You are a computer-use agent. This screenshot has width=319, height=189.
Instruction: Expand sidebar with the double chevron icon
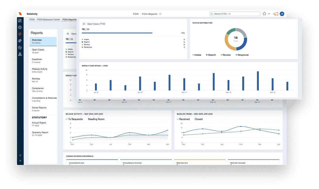tap(20, 155)
